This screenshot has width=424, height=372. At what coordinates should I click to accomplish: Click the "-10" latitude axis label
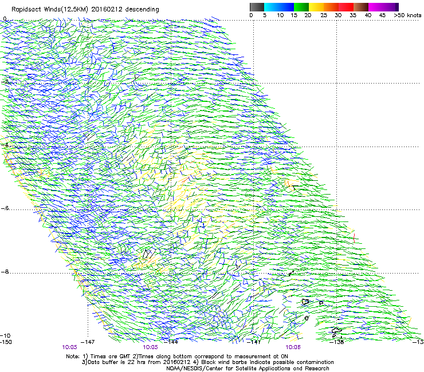[x=5, y=335]
